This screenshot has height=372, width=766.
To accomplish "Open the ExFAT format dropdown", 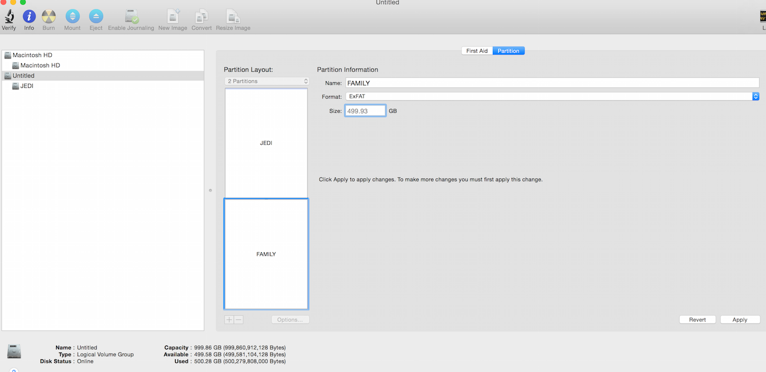I will pyautogui.click(x=552, y=96).
